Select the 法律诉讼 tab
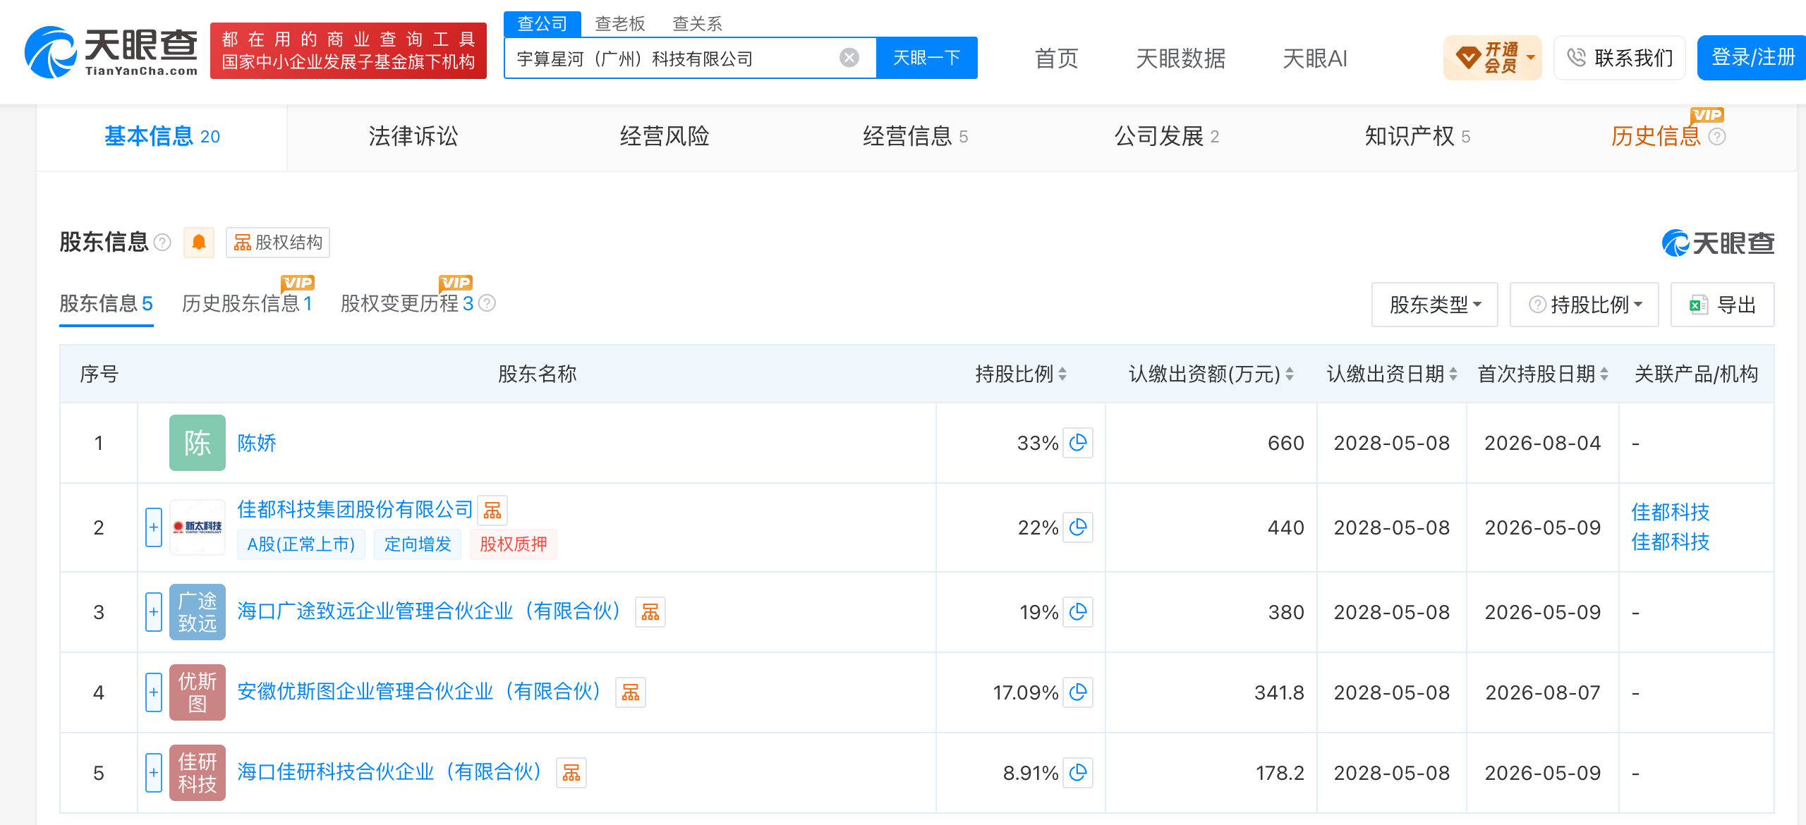 413,137
